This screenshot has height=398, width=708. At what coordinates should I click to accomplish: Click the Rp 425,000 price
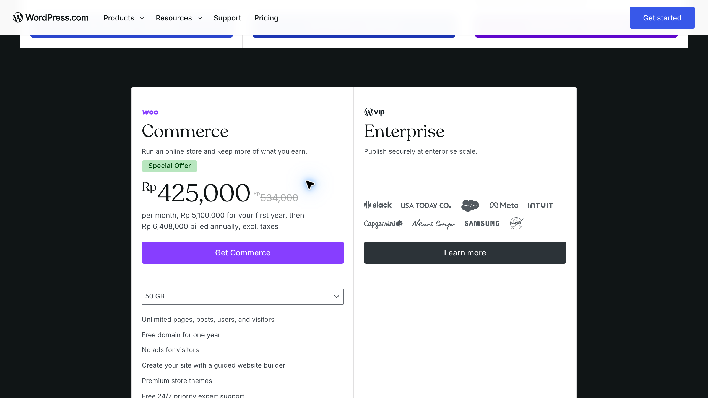pyautogui.click(x=196, y=193)
